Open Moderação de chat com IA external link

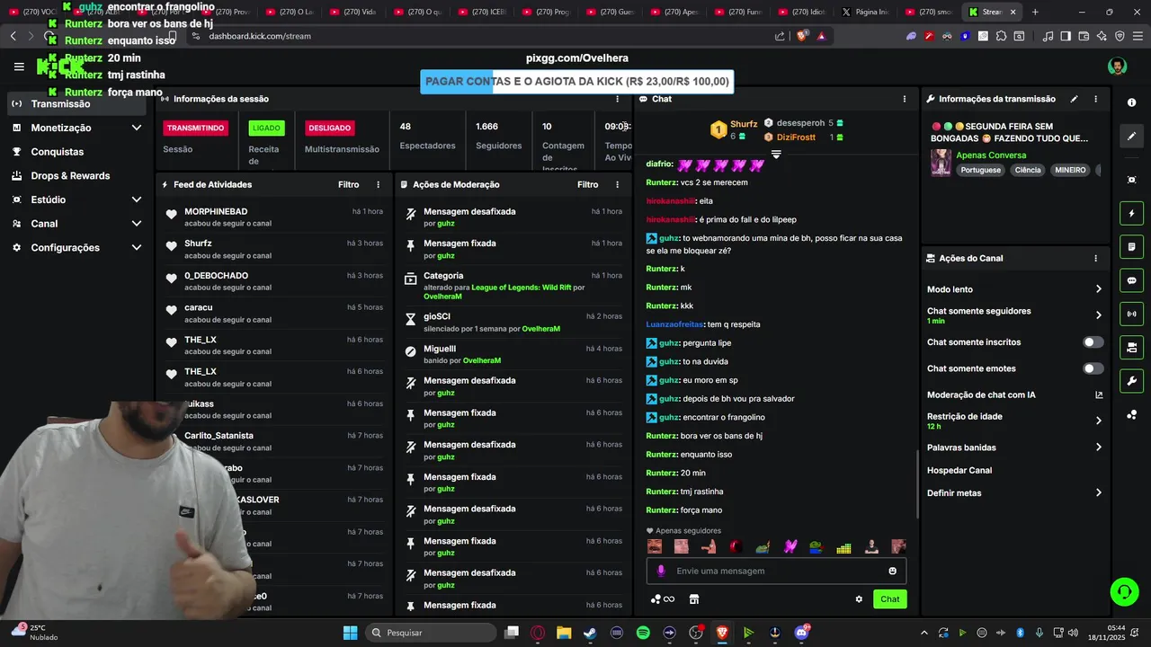(1099, 394)
